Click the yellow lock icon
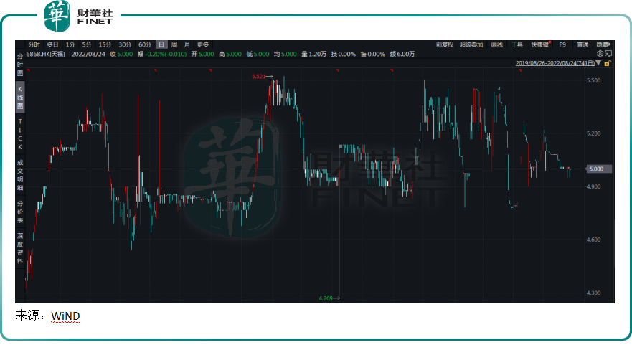632x355 pixels. (607, 63)
